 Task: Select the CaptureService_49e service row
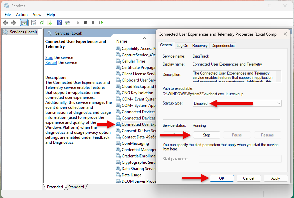tap(136, 55)
